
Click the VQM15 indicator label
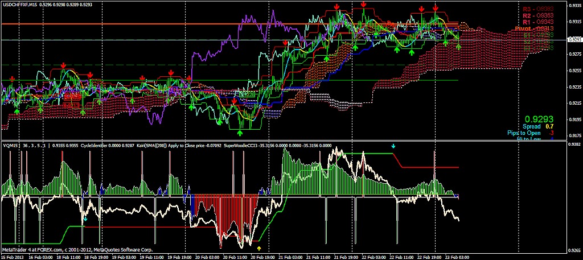tap(9, 146)
